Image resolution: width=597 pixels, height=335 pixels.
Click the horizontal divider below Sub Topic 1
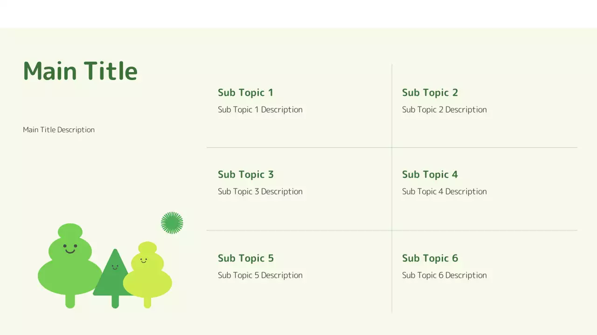[298, 147]
